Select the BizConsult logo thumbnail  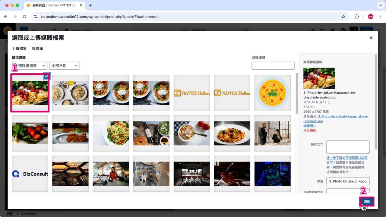pyautogui.click(x=30, y=174)
